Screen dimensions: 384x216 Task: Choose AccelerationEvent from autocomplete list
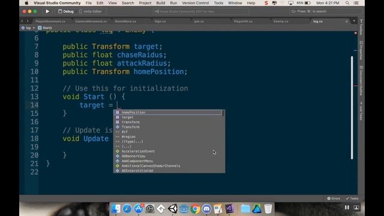pyautogui.click(x=167, y=151)
